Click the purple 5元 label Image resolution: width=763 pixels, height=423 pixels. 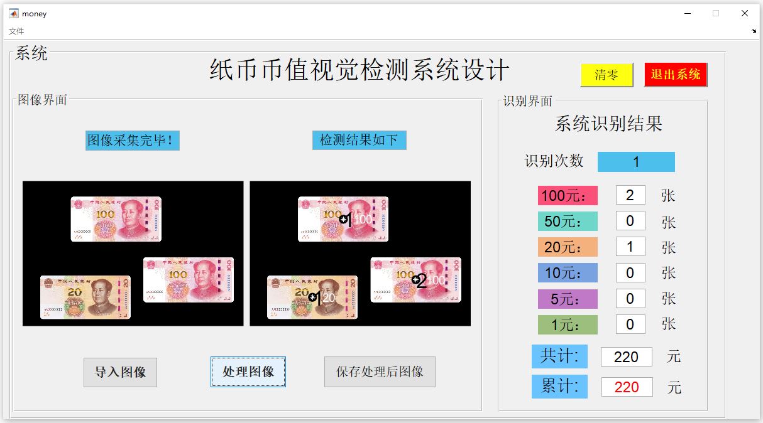(568, 299)
